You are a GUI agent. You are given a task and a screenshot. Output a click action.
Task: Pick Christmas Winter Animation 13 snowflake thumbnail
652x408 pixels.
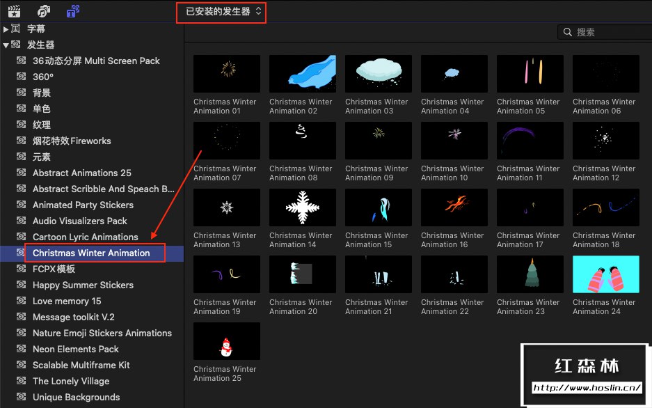point(227,207)
